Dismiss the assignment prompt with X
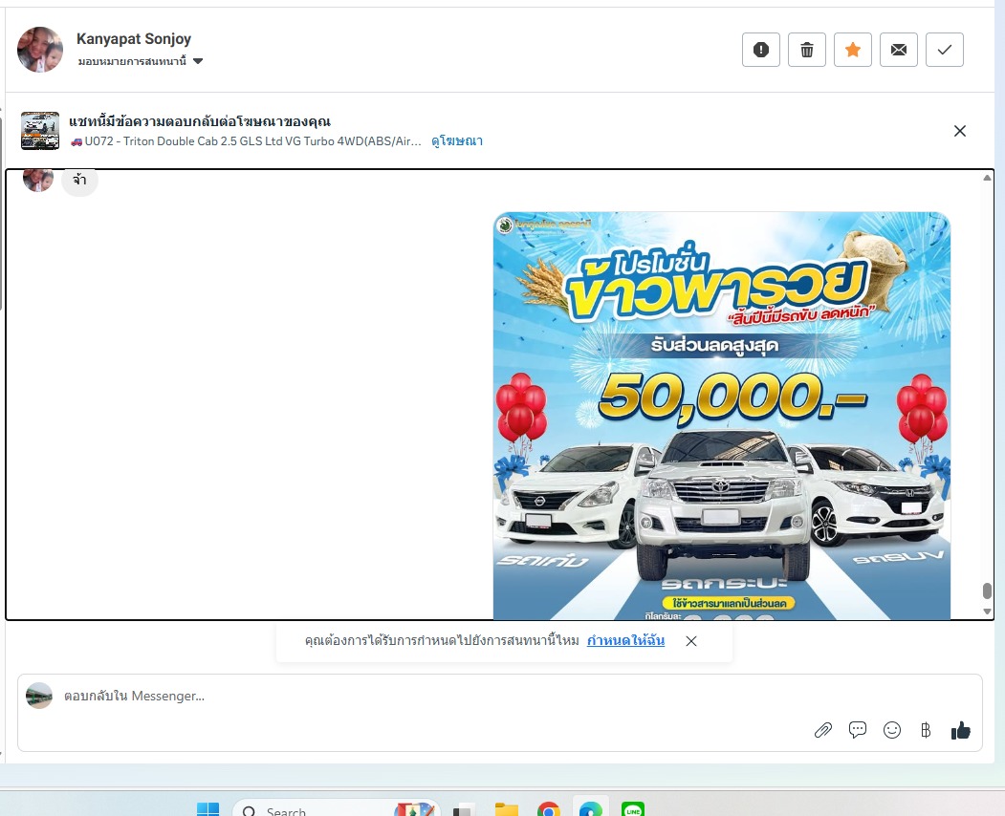The width and height of the screenshot is (1005, 816). (691, 641)
